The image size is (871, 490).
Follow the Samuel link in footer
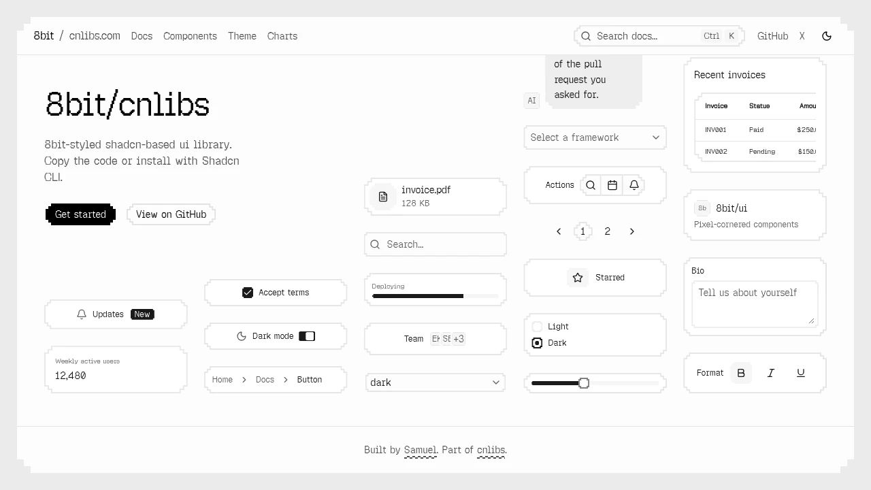tap(421, 450)
